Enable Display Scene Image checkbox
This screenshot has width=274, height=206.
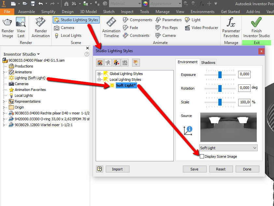(202, 156)
